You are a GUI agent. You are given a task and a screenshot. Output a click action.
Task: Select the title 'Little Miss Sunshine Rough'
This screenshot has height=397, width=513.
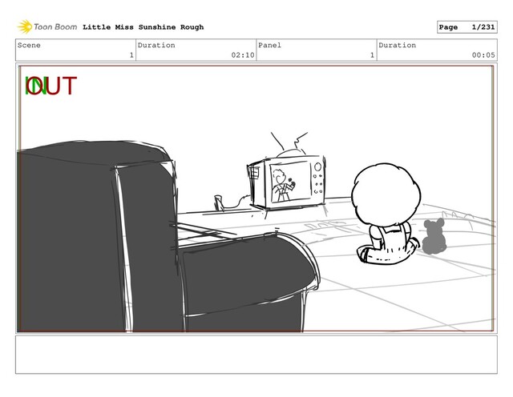[x=143, y=27]
